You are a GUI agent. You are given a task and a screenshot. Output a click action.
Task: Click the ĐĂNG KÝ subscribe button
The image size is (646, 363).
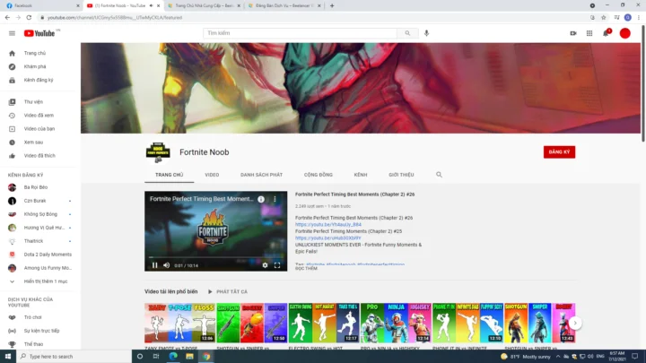point(559,151)
